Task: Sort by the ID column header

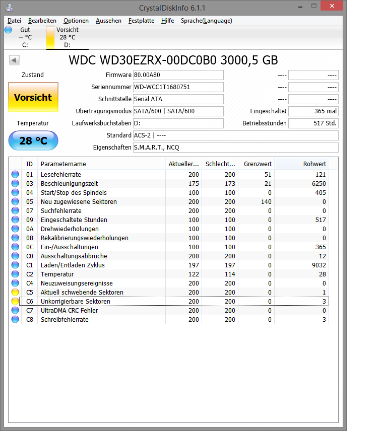Action: (x=29, y=164)
